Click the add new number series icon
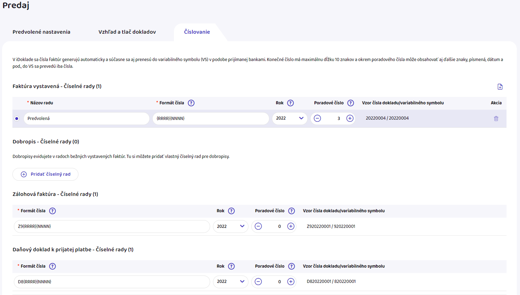The height and width of the screenshot is (295, 520). [x=500, y=87]
